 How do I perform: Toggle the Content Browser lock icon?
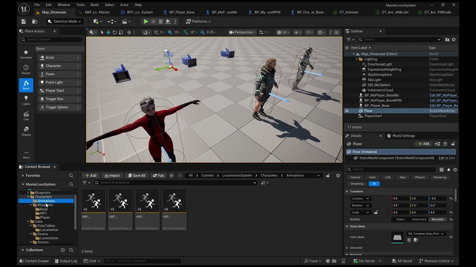[x=328, y=175]
